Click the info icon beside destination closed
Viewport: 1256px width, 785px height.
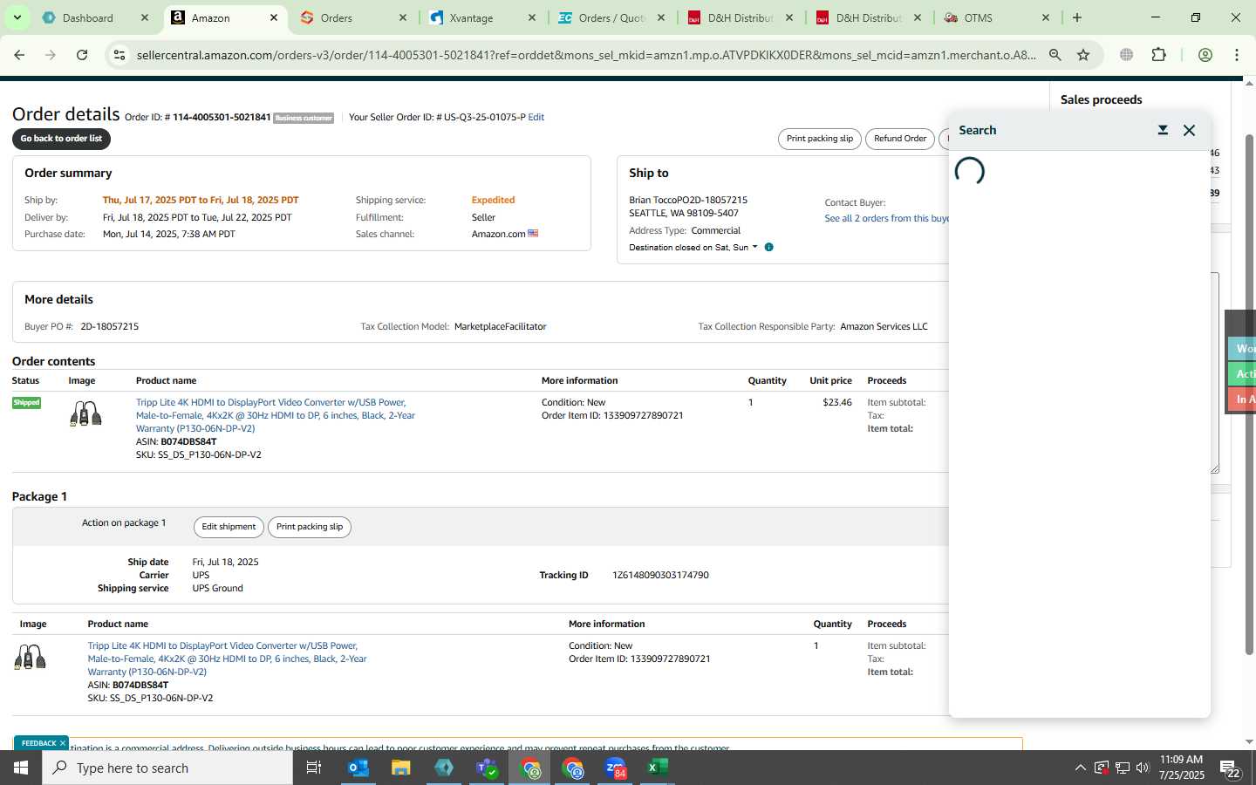[768, 248]
